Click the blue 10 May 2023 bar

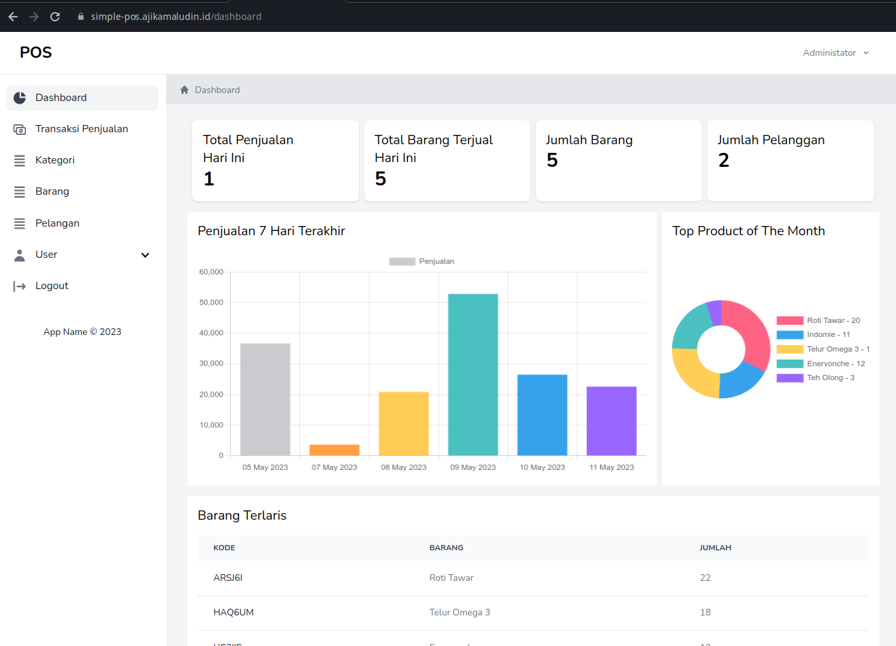point(542,415)
